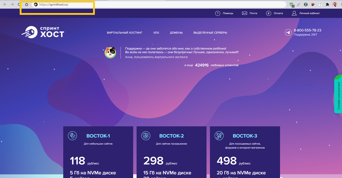Click the user silhouette account icon

[x=294, y=13]
